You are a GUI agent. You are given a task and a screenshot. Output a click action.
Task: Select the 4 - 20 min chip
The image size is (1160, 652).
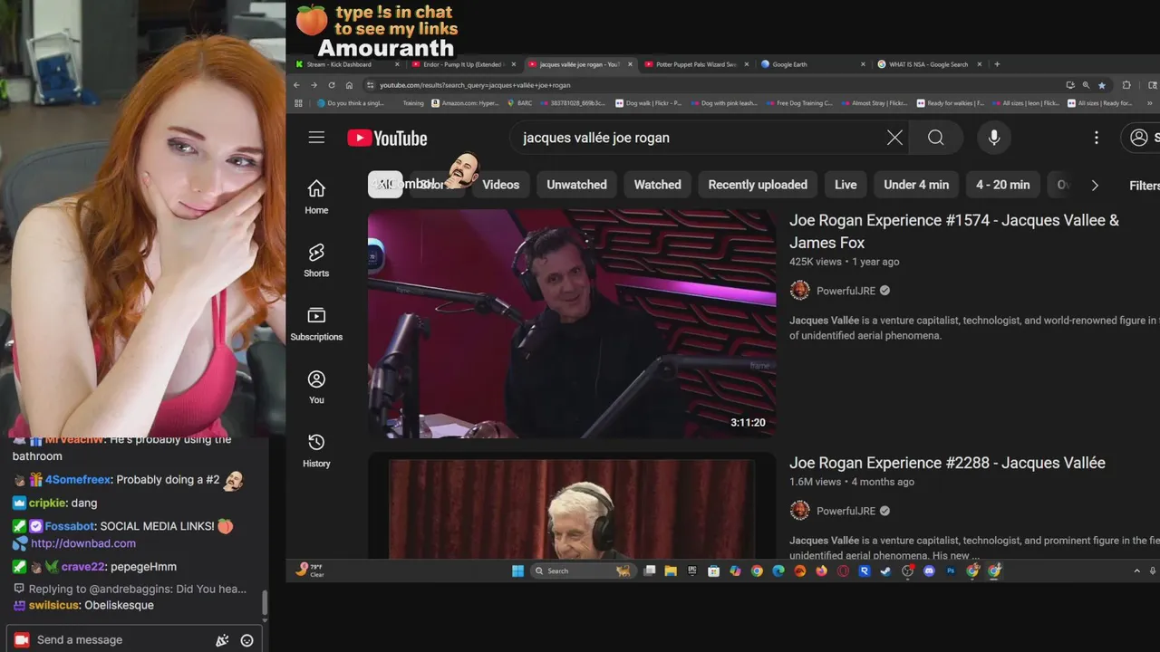pos(1002,185)
